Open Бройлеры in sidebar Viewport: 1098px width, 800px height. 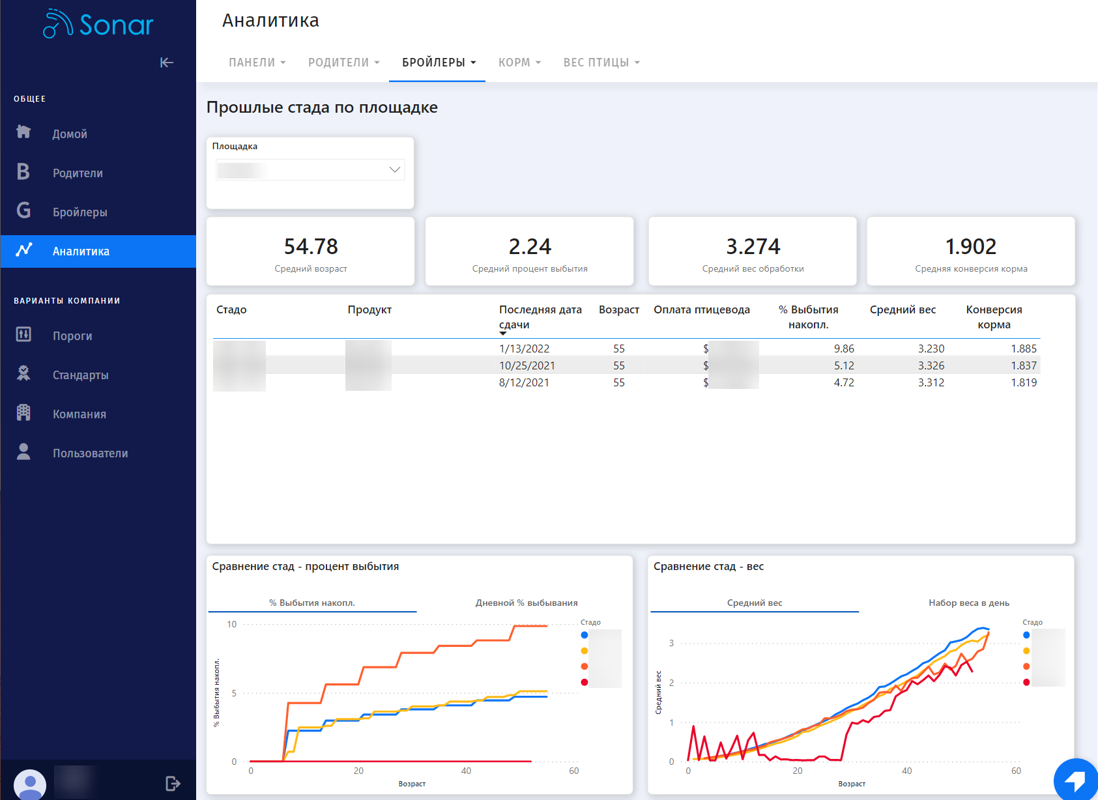click(x=80, y=212)
